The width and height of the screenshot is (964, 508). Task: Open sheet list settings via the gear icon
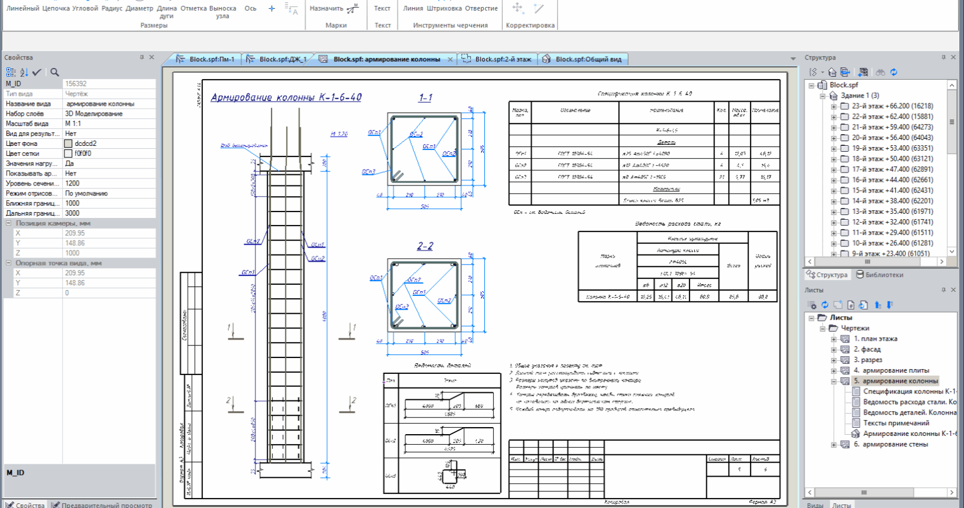coord(813,305)
